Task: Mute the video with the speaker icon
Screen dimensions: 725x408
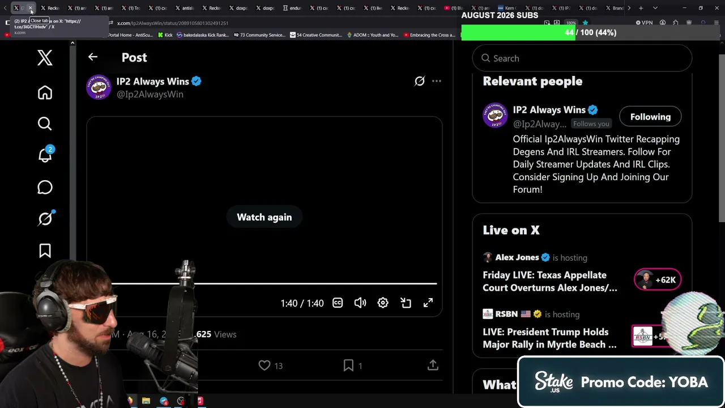Action: (x=360, y=303)
